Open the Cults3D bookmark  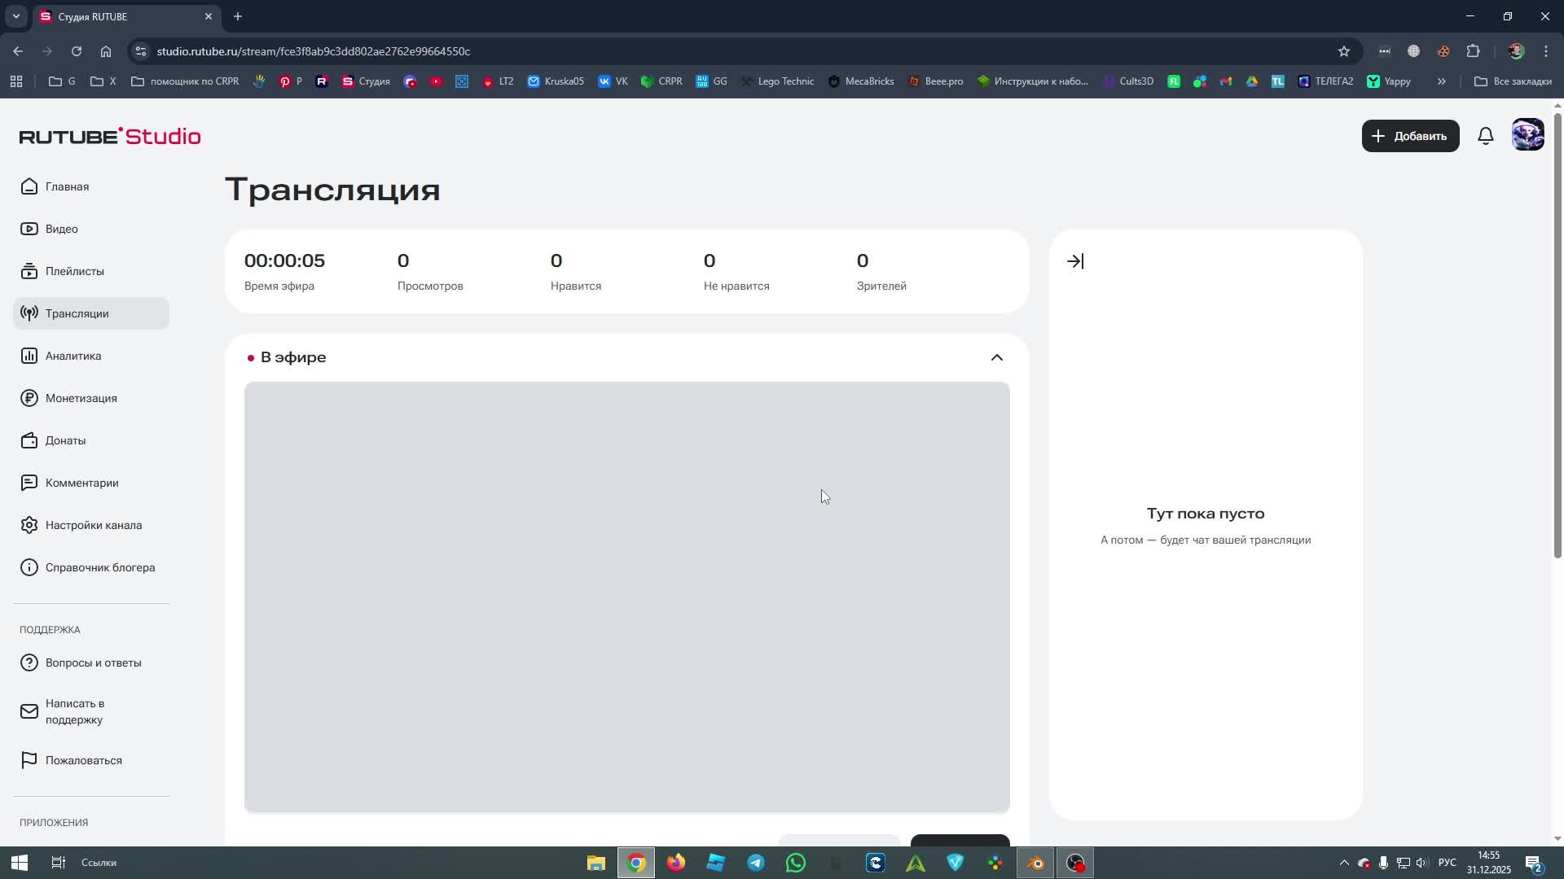pyautogui.click(x=1128, y=81)
